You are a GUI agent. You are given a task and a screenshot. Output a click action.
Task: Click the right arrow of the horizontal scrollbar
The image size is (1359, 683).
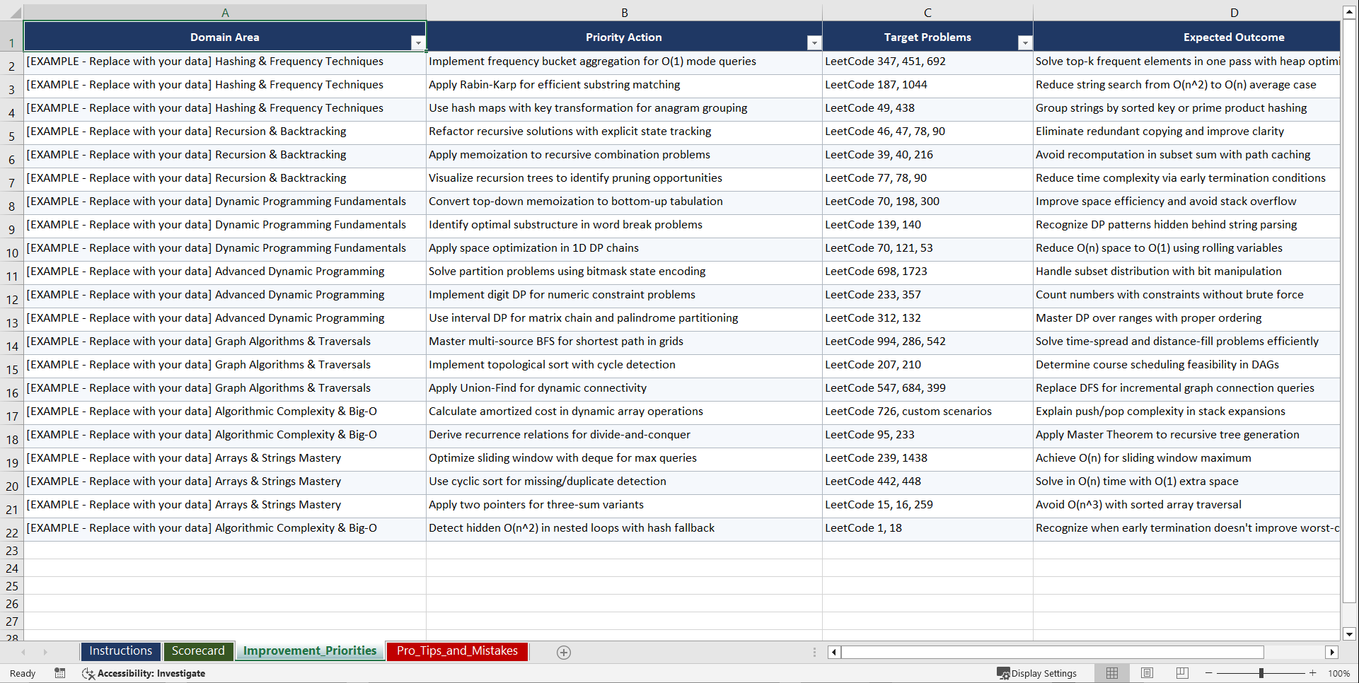[x=1333, y=652]
